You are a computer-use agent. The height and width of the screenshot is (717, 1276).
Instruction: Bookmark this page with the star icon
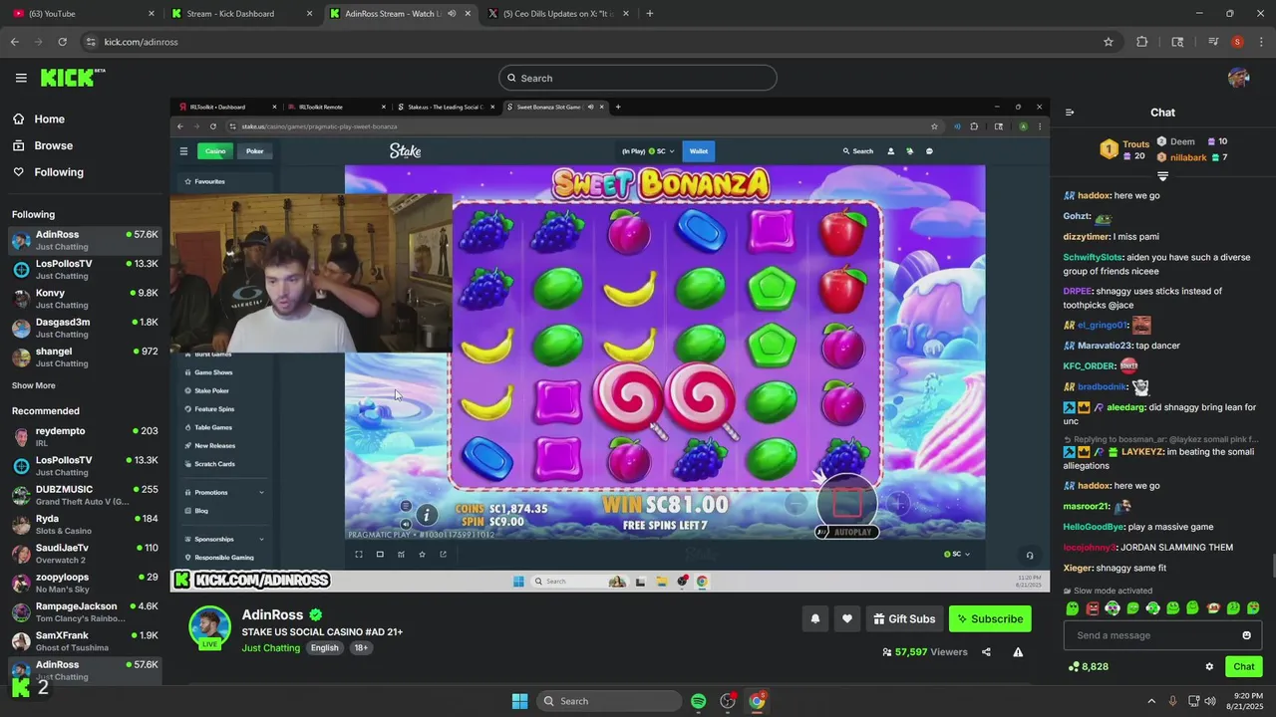[1108, 42]
